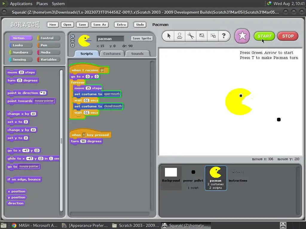Select the Sensing block category
Screen dimensions: 306x229
click(21, 60)
